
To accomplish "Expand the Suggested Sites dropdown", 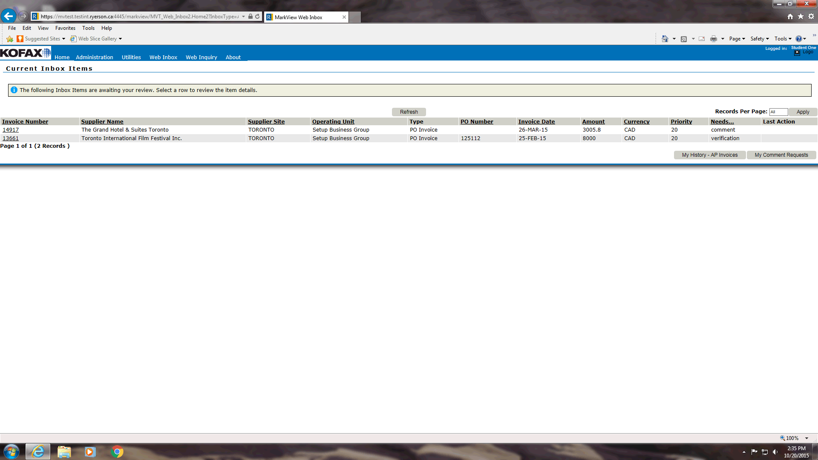I will [x=63, y=39].
